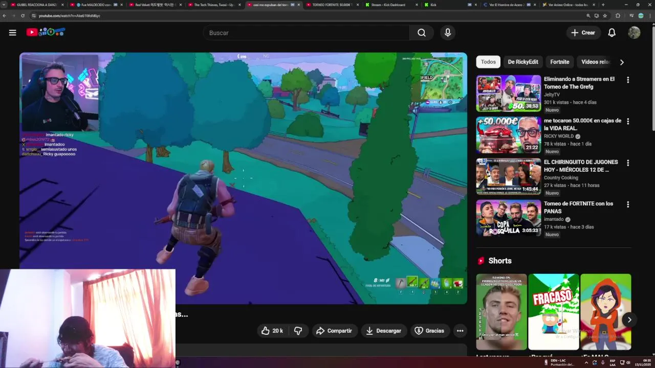Like the video with 20 k thumbs up
Viewport: 655px width, 368px height.
pyautogui.click(x=272, y=331)
